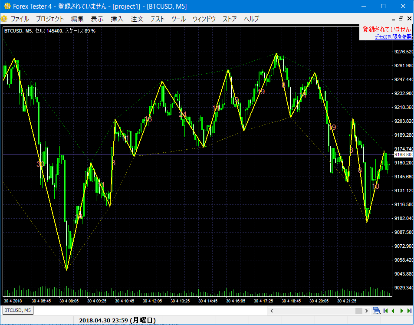Open the プロジェクト menu
The height and width of the screenshot is (325, 414).
(49, 19)
